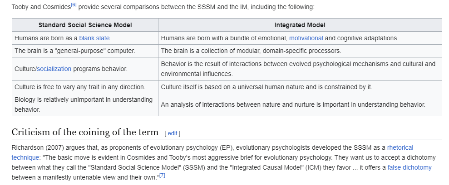This screenshot has height=185, width=449.
Task: Follow the false dichotomy link
Action: pyautogui.click(x=409, y=167)
